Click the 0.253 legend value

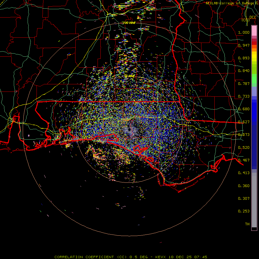coord(244,211)
